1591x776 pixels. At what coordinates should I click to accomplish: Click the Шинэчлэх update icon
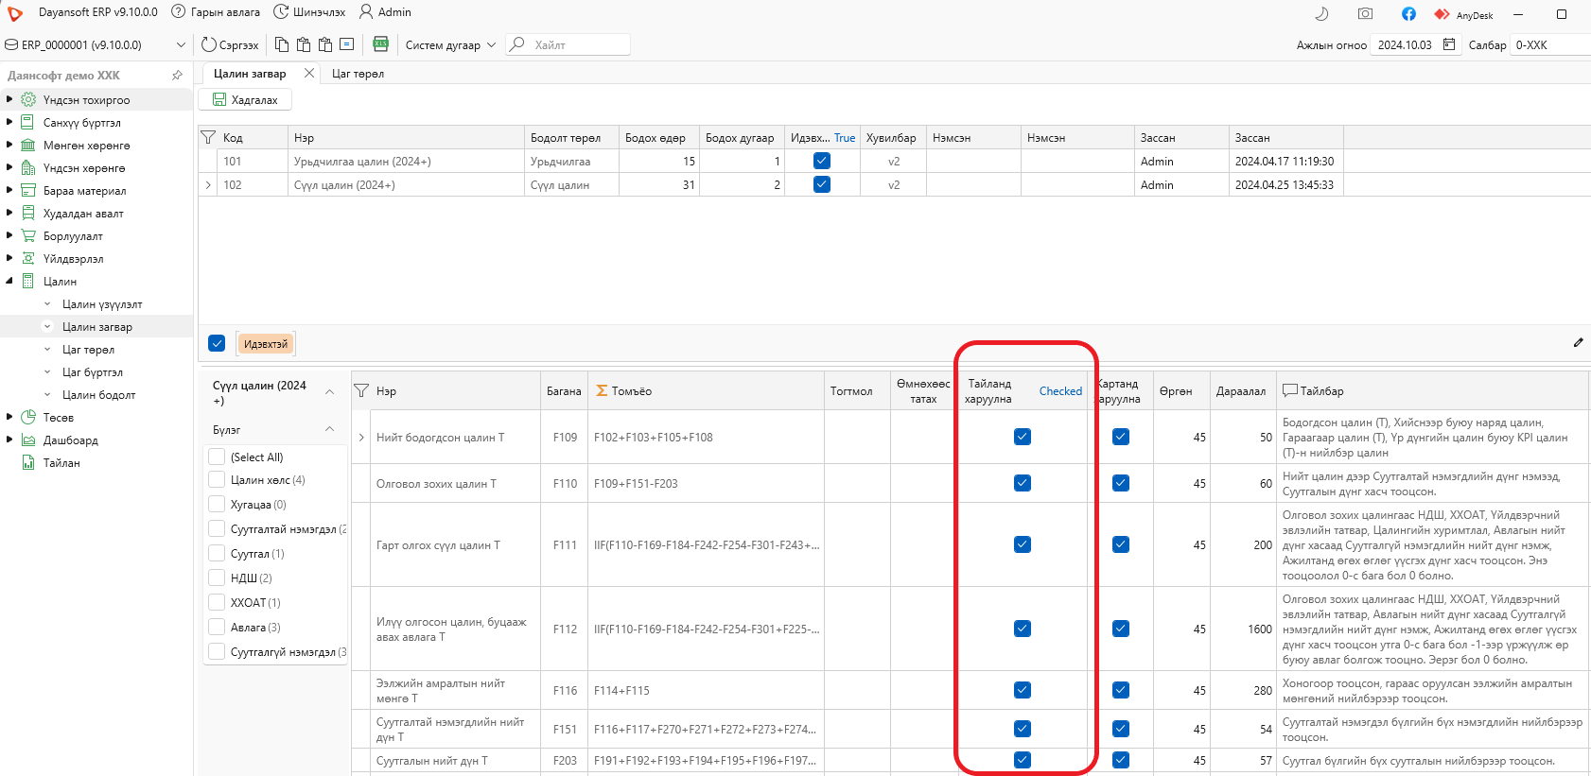[x=281, y=12]
